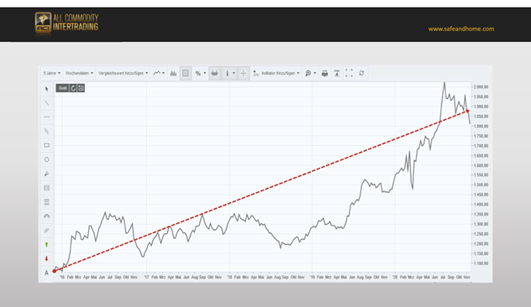Select the arc drawing tool

[47, 216]
